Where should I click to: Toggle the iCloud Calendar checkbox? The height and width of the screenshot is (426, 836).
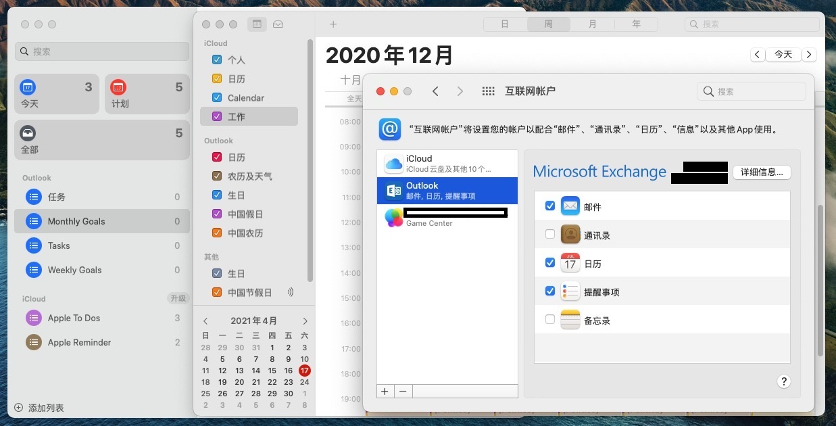point(217,97)
